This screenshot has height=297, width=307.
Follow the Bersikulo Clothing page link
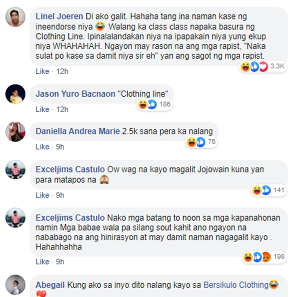click(x=236, y=285)
